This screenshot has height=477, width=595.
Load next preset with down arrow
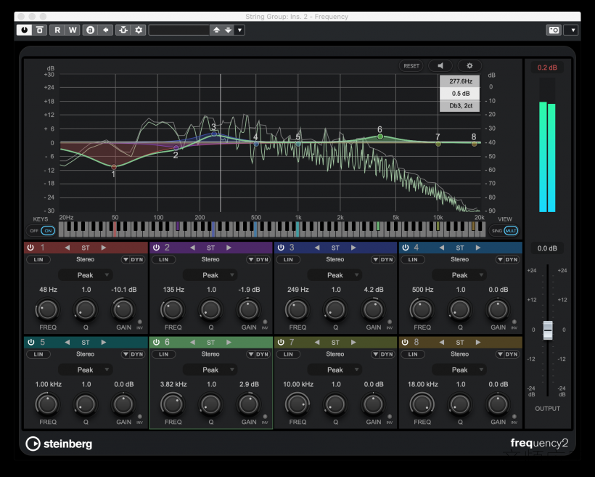(x=228, y=30)
